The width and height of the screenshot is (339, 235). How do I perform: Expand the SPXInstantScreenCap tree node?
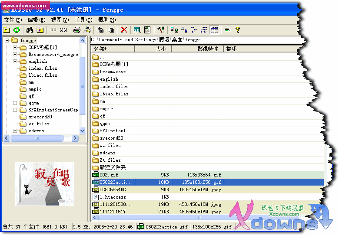click(15, 110)
